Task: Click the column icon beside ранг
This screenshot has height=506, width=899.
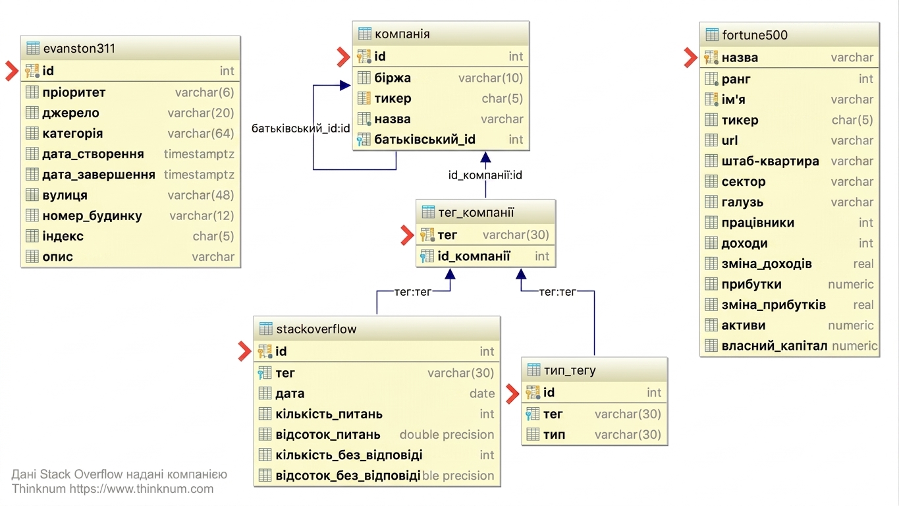Action: click(711, 79)
